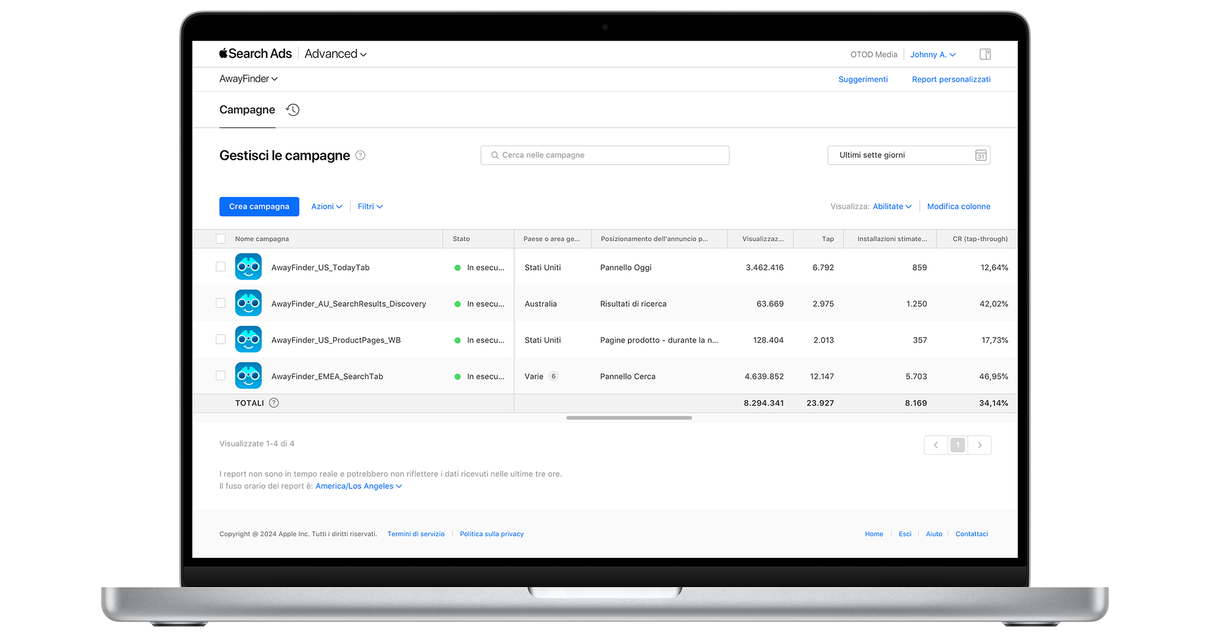Select page 1 in pagination
Image resolution: width=1210 pixels, height=632 pixels.
pos(958,445)
